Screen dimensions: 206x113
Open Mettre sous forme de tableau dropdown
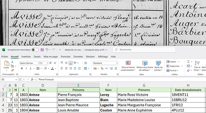pyautogui.click(x=145, y=66)
